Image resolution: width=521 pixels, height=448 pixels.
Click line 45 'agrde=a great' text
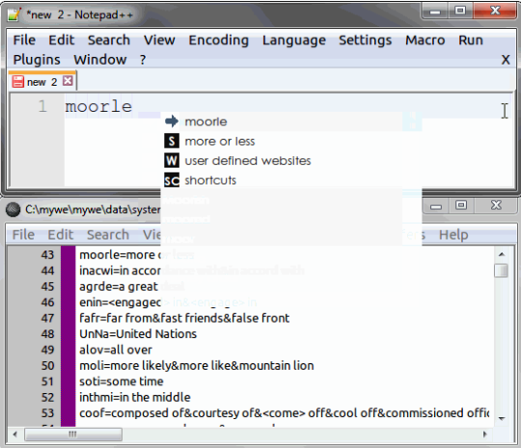coord(119,286)
